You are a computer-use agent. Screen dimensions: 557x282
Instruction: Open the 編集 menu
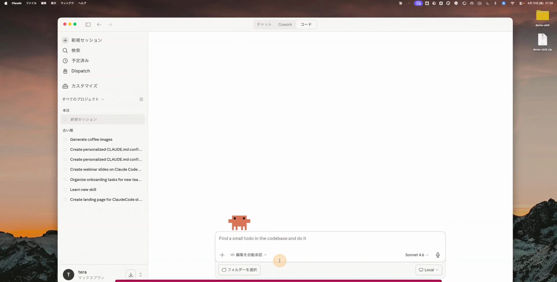[44, 3]
